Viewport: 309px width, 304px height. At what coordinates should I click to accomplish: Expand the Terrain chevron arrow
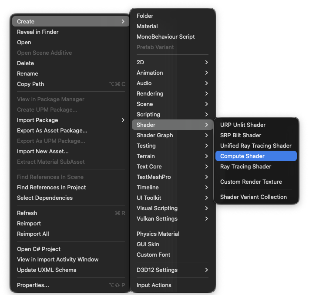point(206,156)
